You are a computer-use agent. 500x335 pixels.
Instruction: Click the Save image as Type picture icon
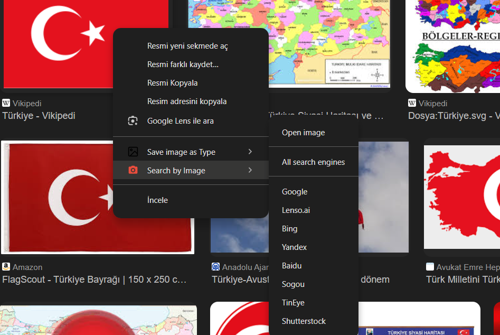(x=133, y=152)
